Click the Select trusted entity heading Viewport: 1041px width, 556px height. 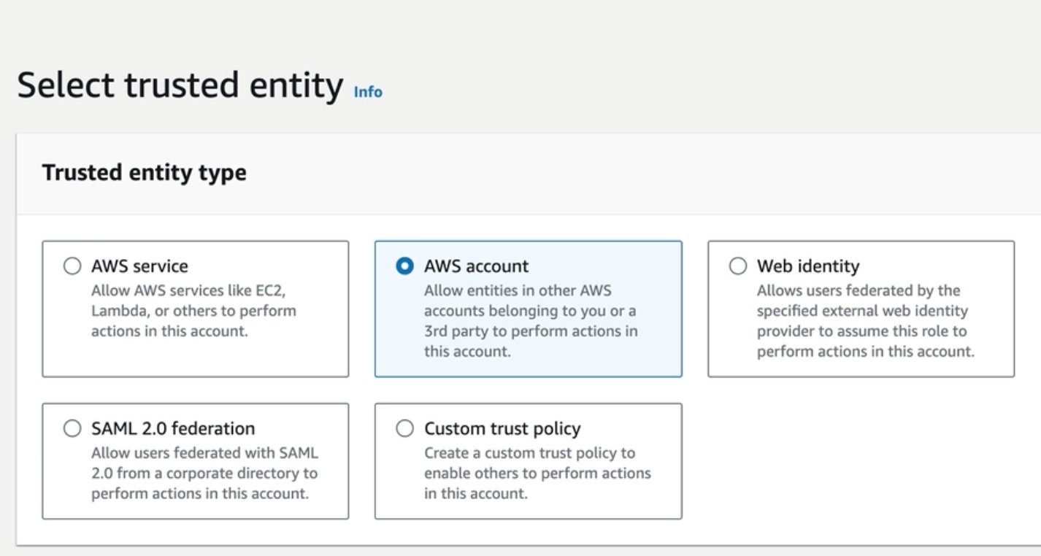tap(180, 85)
